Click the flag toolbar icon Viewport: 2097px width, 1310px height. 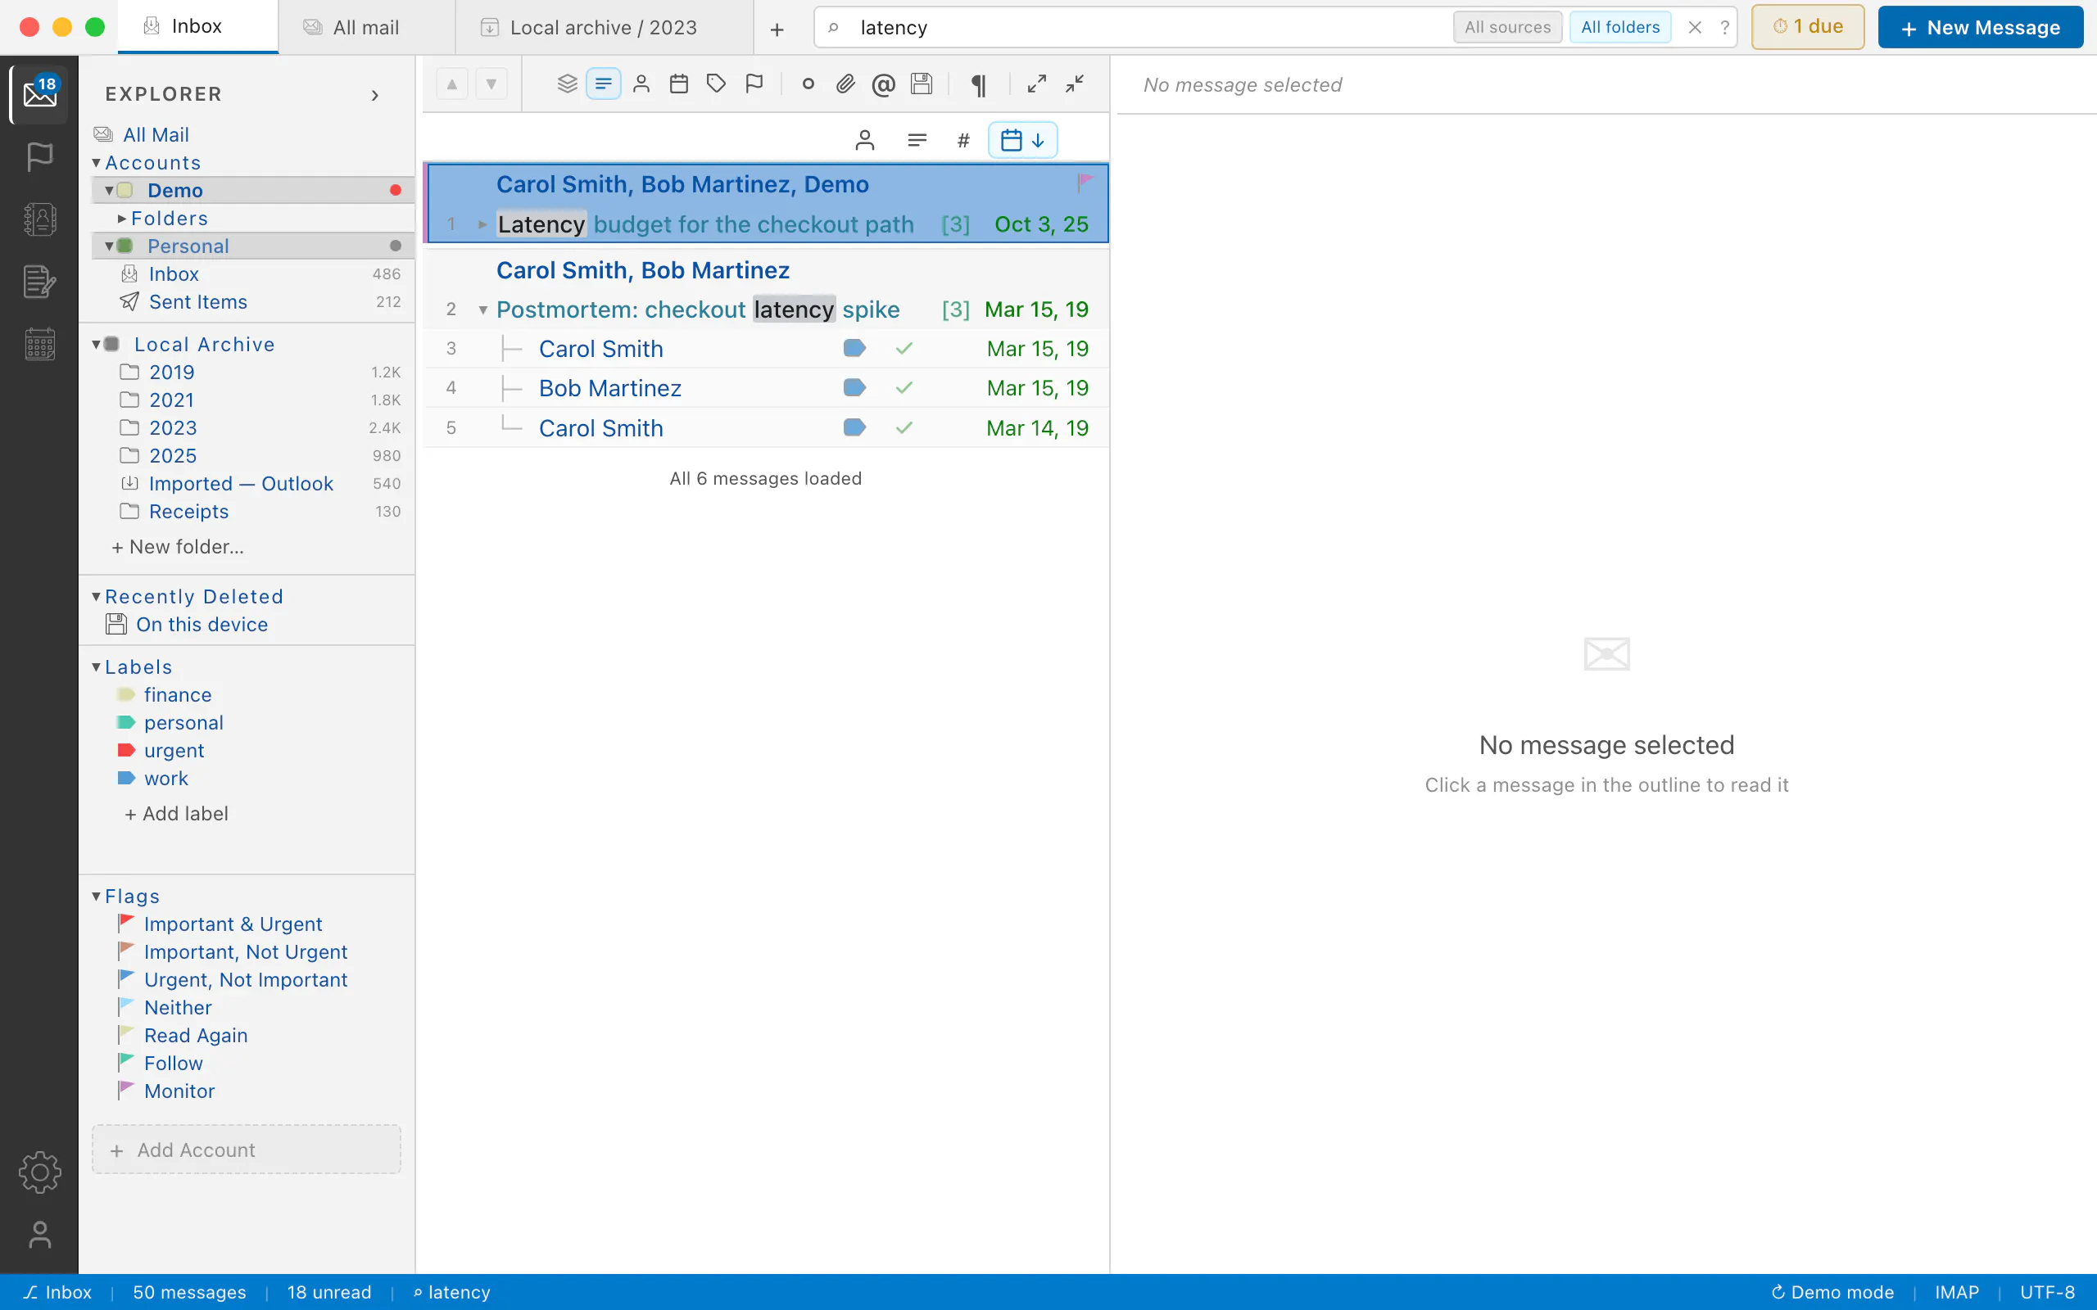pyautogui.click(x=754, y=84)
